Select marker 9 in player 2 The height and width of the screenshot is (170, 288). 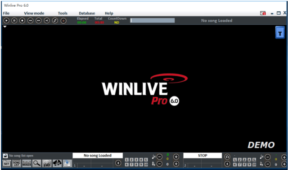(249, 165)
